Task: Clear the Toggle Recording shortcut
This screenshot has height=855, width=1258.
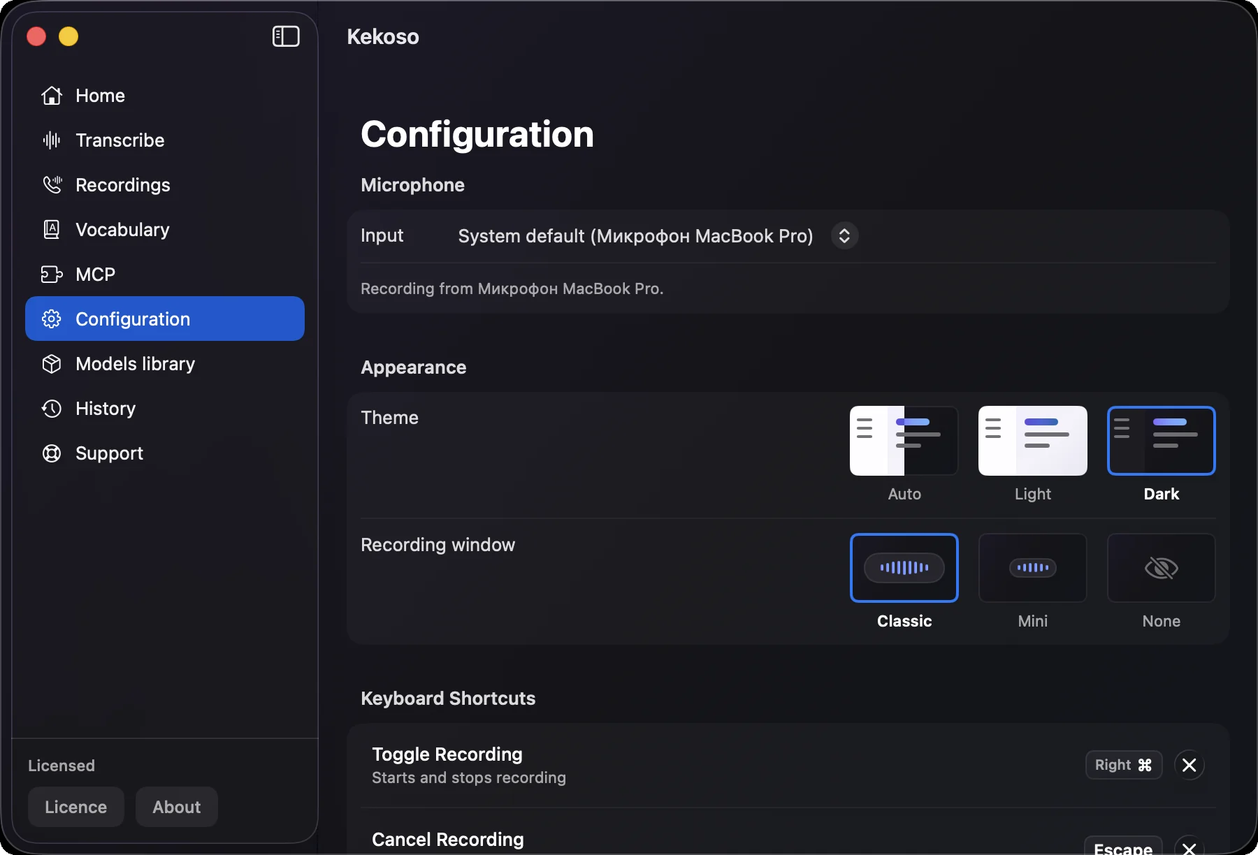Action: (1189, 765)
